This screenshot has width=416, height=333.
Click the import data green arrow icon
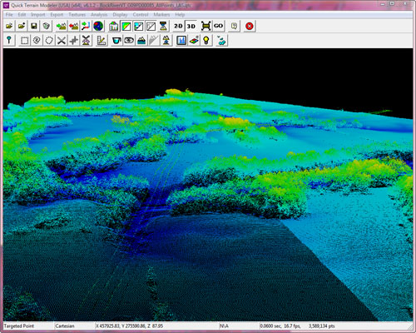(x=61, y=27)
